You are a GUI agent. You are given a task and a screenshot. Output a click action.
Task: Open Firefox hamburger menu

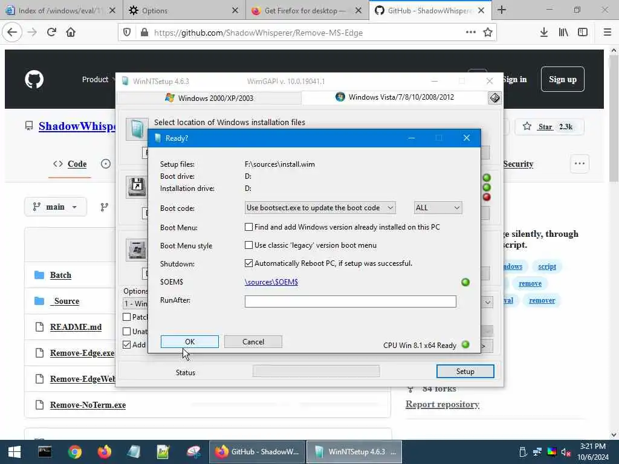pyautogui.click(x=607, y=33)
